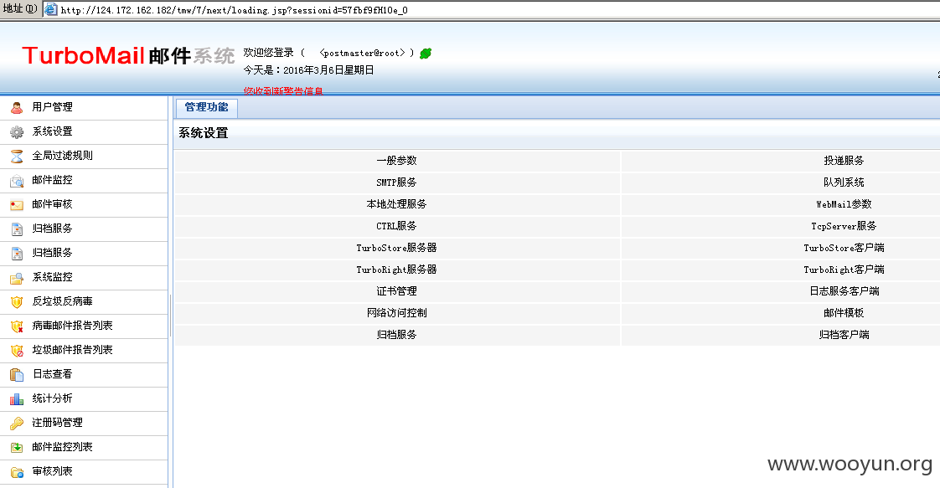Image resolution: width=940 pixels, height=488 pixels.
Task: Click the 审核列表 folder icon
Action: click(17, 472)
